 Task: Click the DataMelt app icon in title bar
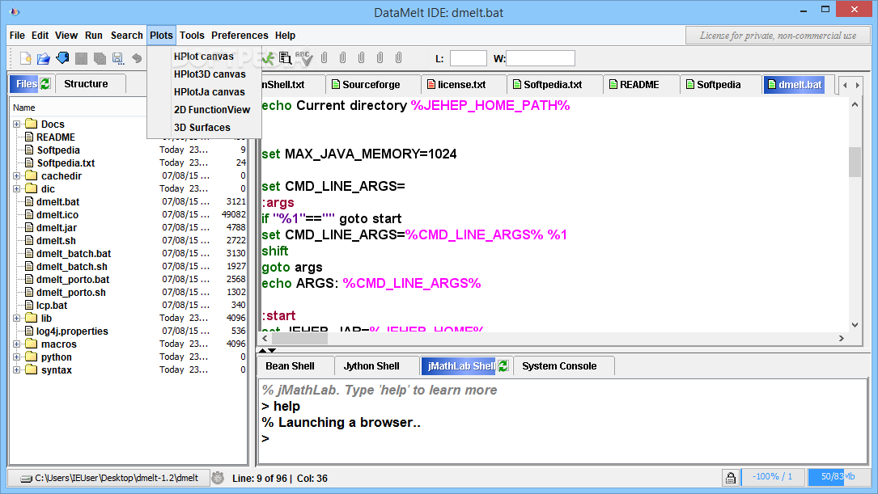(x=15, y=11)
